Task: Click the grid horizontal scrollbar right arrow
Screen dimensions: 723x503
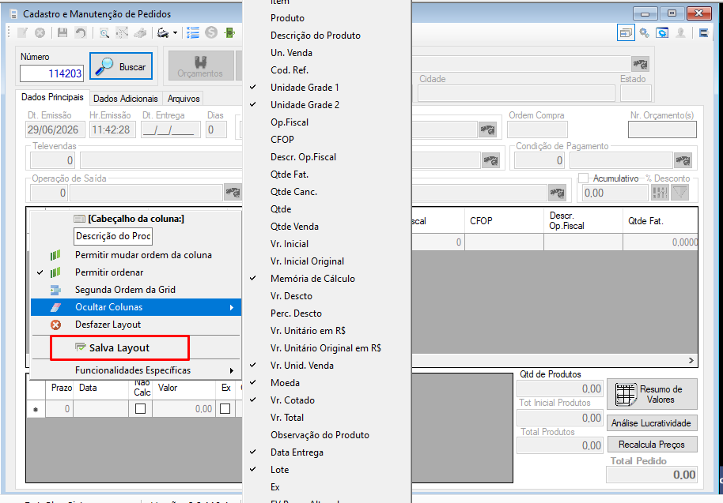Action: coord(691,360)
